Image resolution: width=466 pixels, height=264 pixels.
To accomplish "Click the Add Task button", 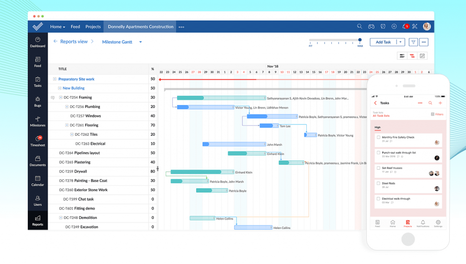I will [x=383, y=42].
